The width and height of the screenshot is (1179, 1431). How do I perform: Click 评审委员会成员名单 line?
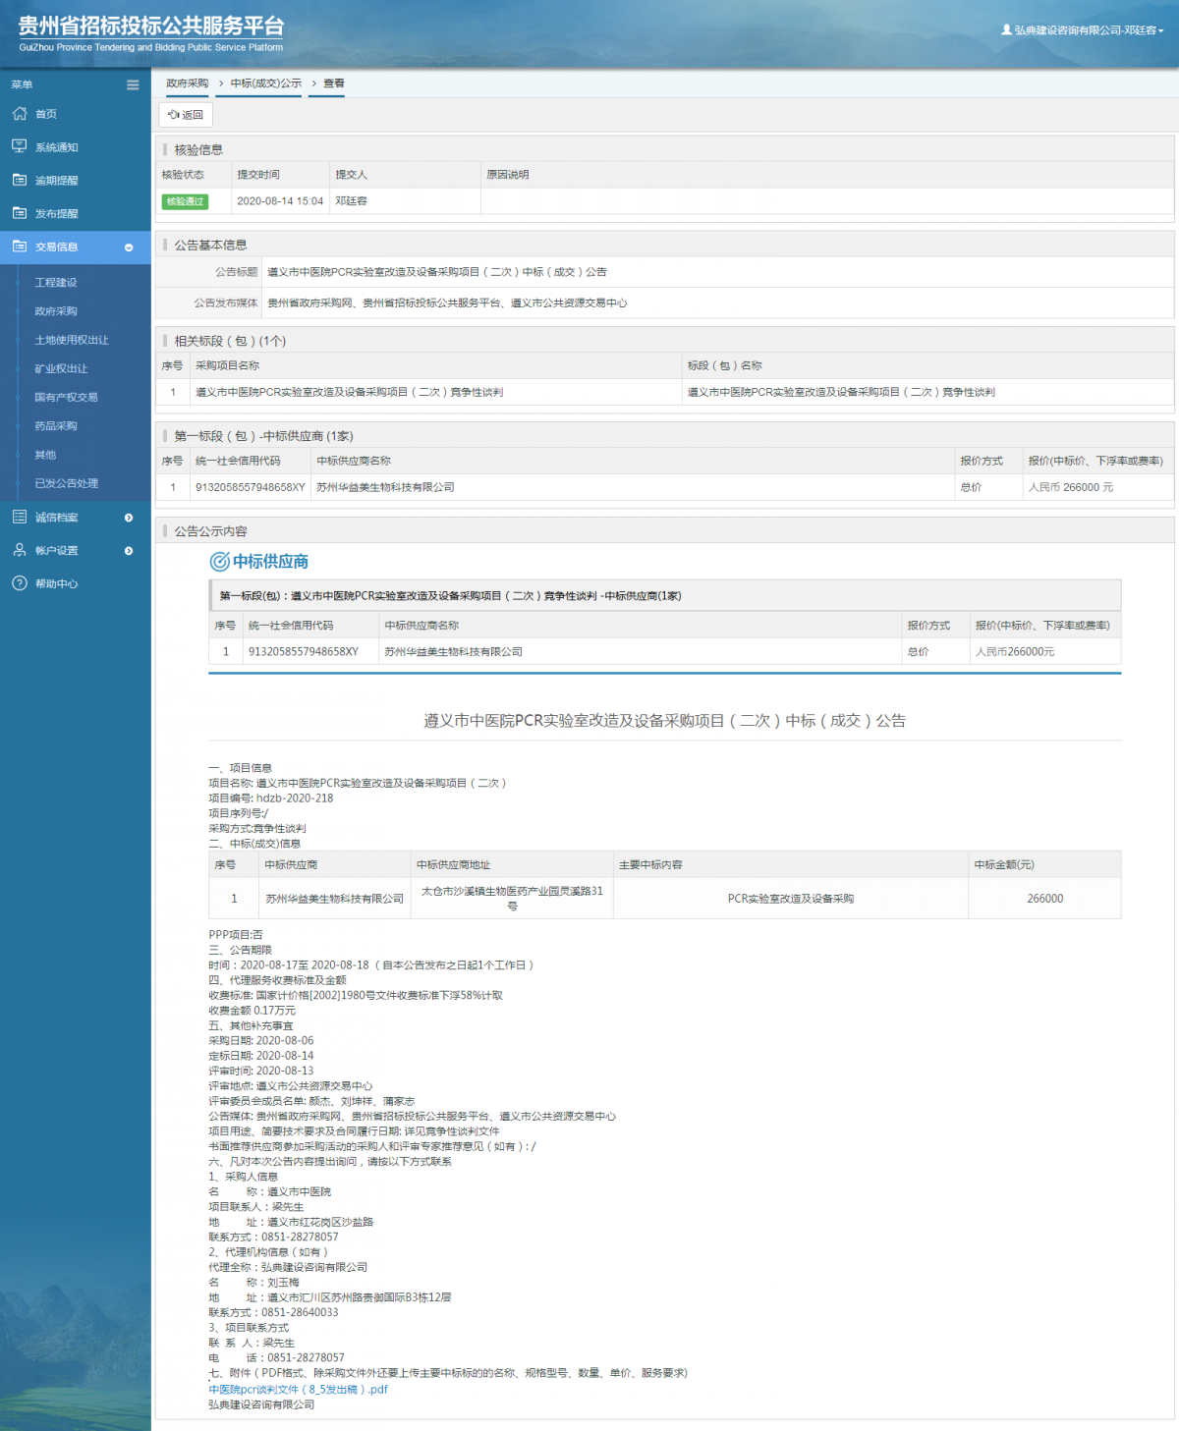coord(311,1101)
